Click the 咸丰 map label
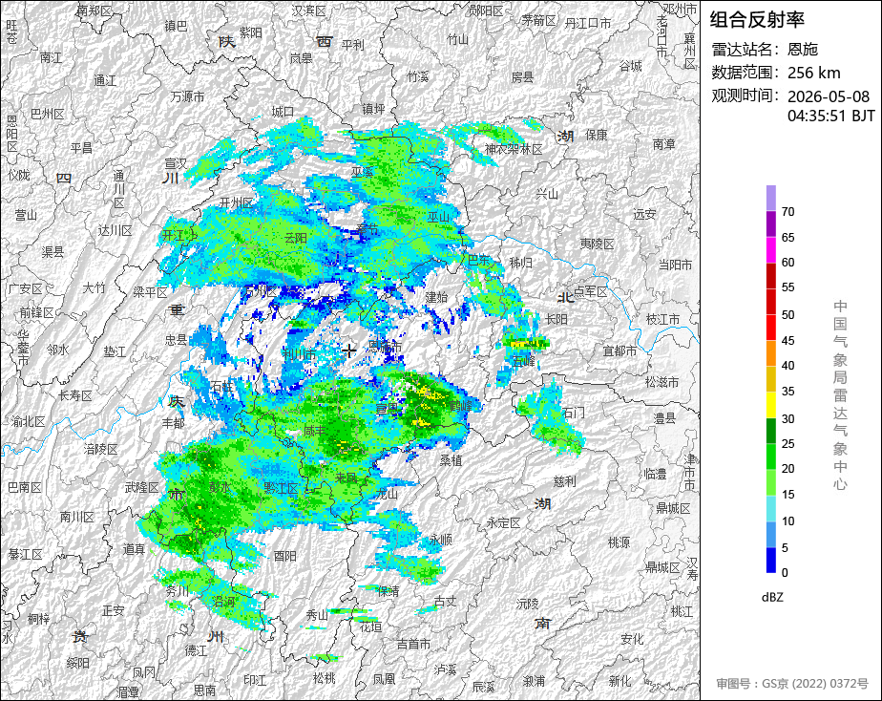882x701 pixels. coord(314,432)
